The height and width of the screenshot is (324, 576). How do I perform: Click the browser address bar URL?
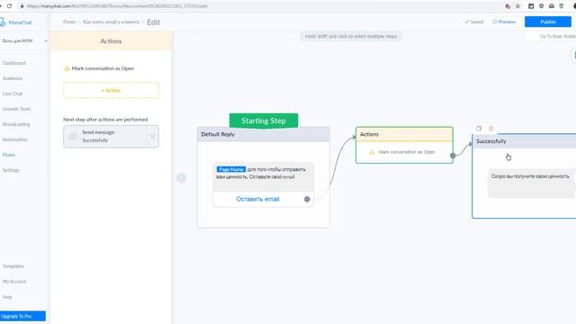(117, 6)
